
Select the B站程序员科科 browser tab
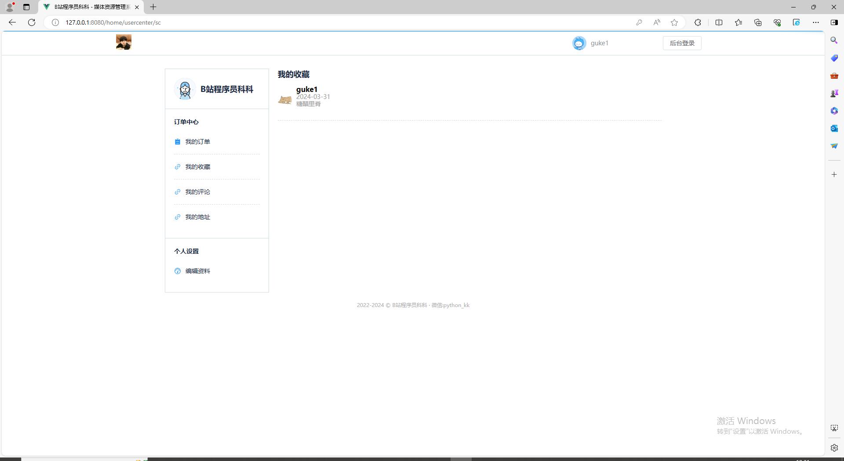[x=91, y=7]
